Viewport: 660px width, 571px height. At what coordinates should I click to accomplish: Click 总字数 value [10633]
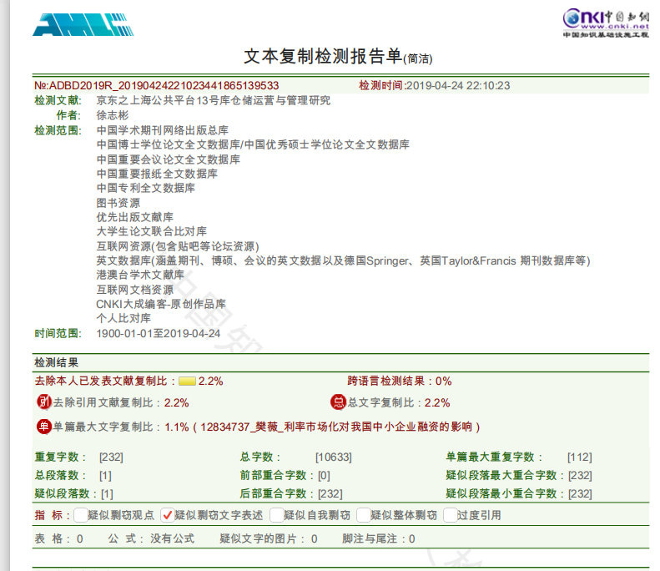coord(334,457)
